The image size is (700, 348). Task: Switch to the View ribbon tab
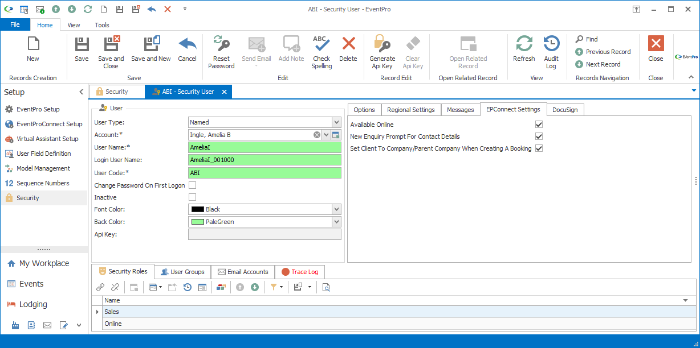click(x=74, y=25)
